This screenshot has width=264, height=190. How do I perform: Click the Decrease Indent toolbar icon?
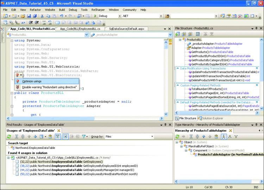tap(31, 22)
